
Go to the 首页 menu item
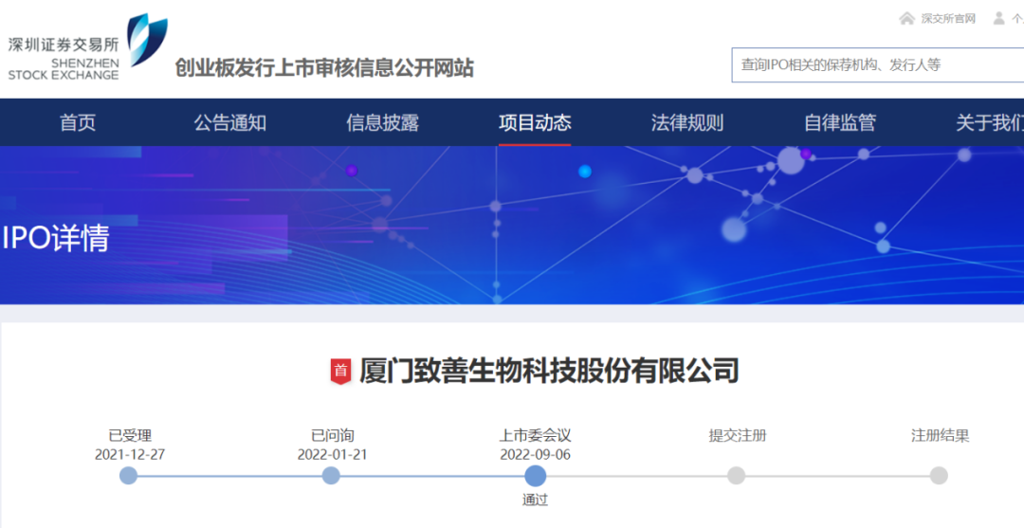click(x=78, y=122)
